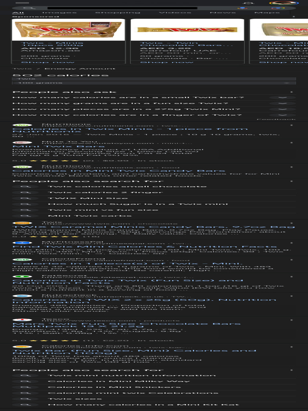The image size is (308, 411).
Task: Open three-dot menu for Mini Twix Candy Bars result
Action: pos(292,167)
